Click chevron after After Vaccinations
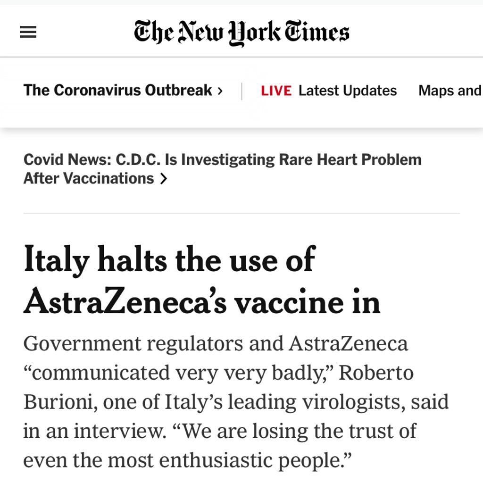This screenshot has width=483, height=483. point(164,179)
